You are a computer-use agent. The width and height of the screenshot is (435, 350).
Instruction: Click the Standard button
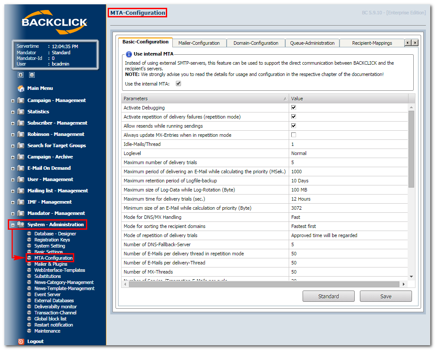(329, 296)
